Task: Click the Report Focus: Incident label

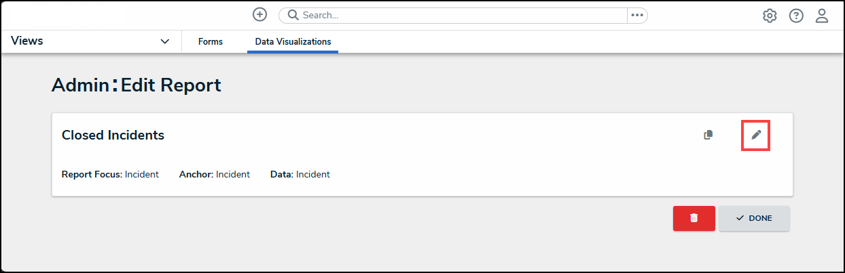Action: point(110,174)
